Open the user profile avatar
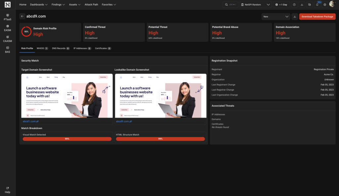Viewport: 339px width, 196px height. (332, 4)
